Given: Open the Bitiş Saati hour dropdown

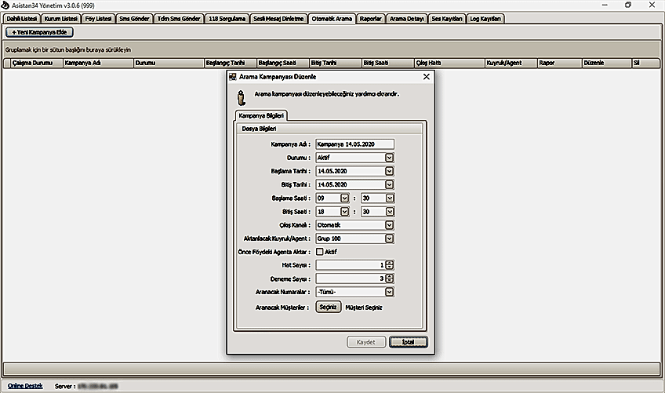Looking at the screenshot, I should [x=344, y=211].
